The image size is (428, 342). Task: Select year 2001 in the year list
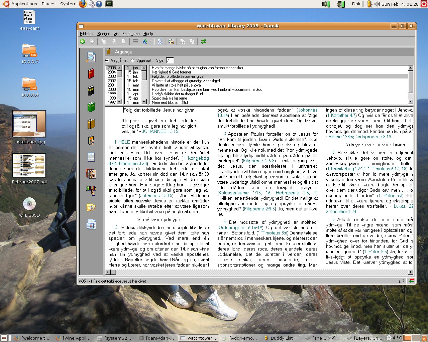(112, 85)
